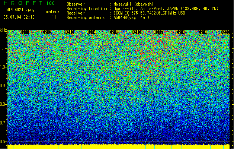The height and width of the screenshot is (149, 234).
Task: Click the 0213 time marker
Action: point(69,32)
